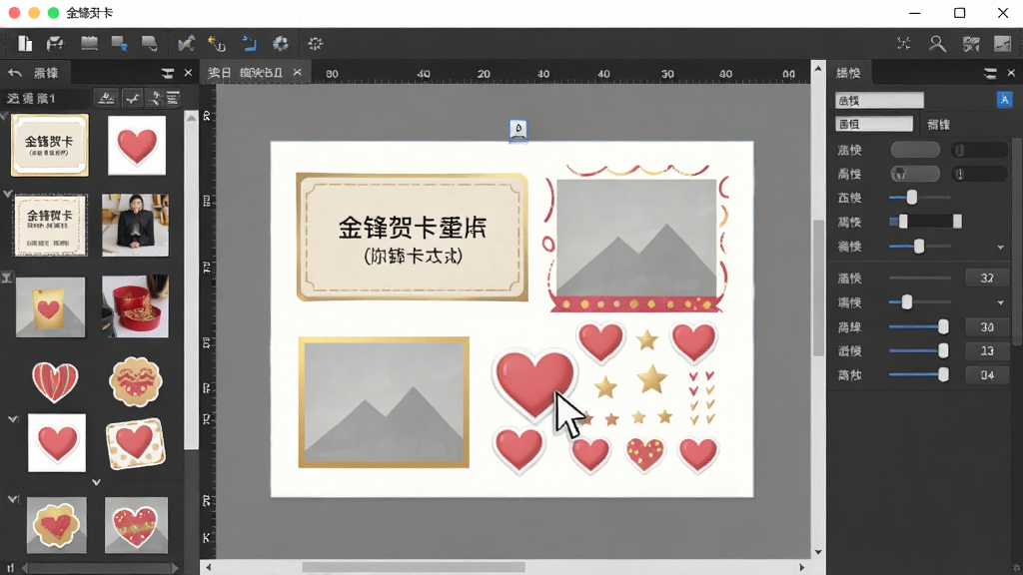This screenshot has height=575, width=1023.
Task: Collapse the first thumbnail group arrow
Action: 5,118
